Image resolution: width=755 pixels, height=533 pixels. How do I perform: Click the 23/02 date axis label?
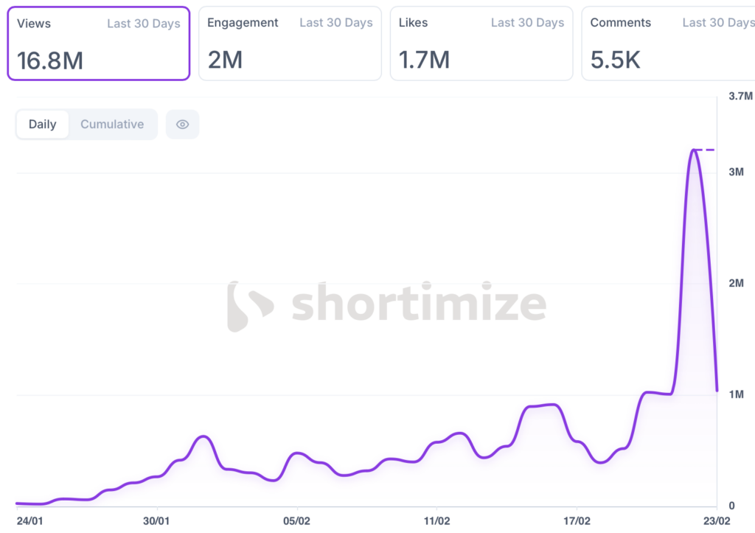717,519
